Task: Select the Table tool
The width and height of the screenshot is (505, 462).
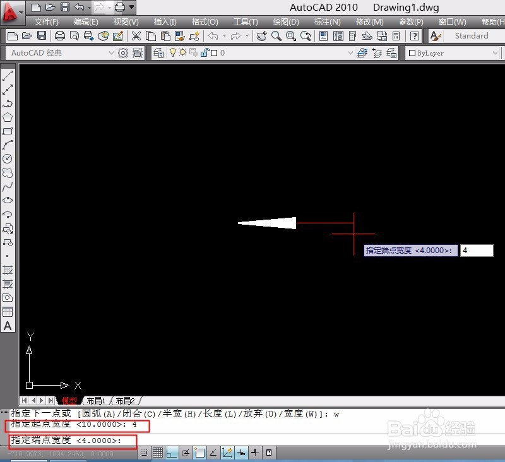Action: 8,312
